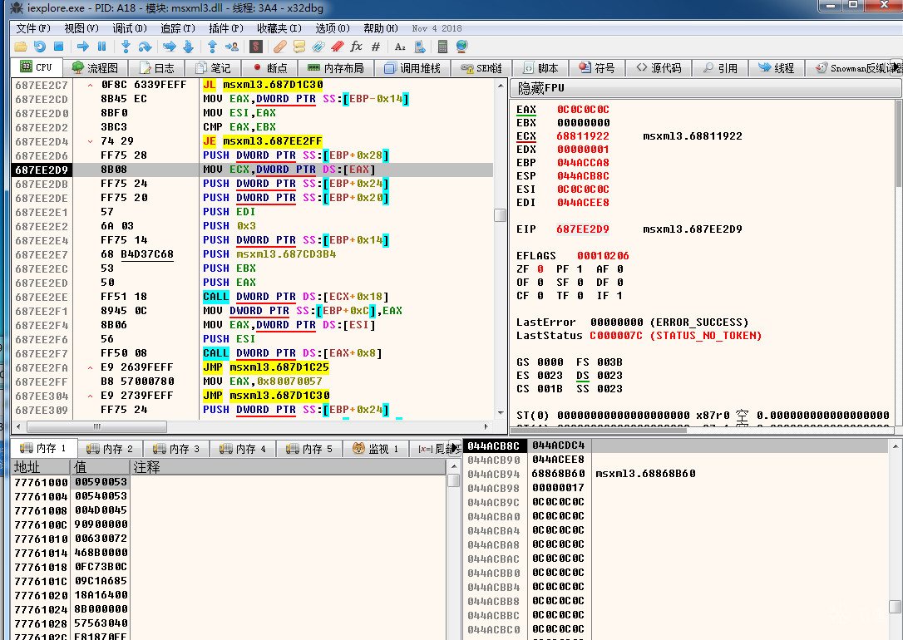Toggle the CF flag value
Image resolution: width=903 pixels, height=640 pixels.
tap(540, 296)
